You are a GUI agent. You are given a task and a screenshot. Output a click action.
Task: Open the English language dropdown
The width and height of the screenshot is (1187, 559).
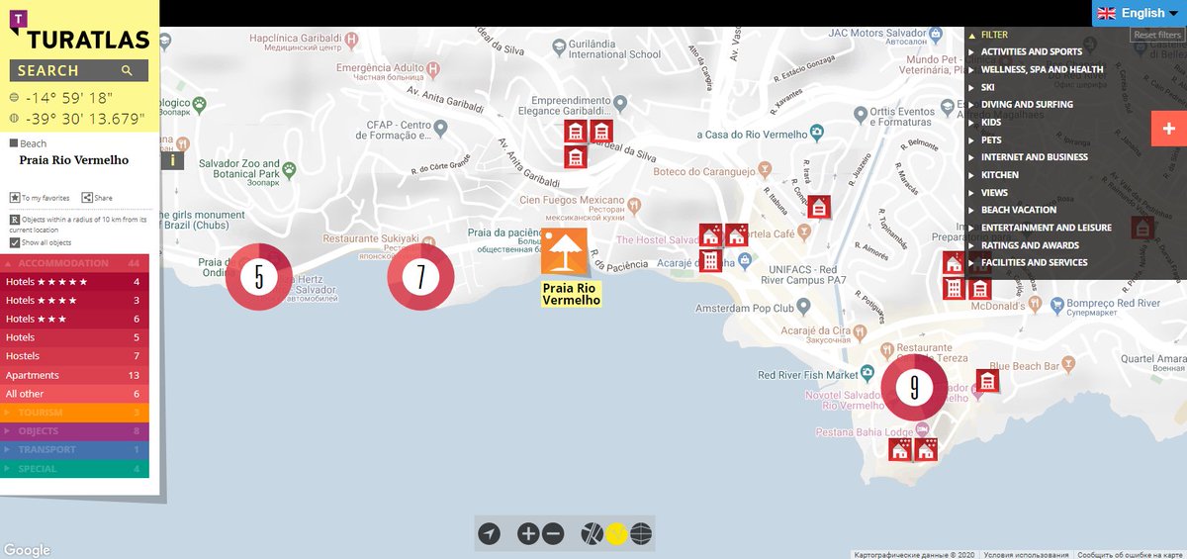click(1140, 13)
